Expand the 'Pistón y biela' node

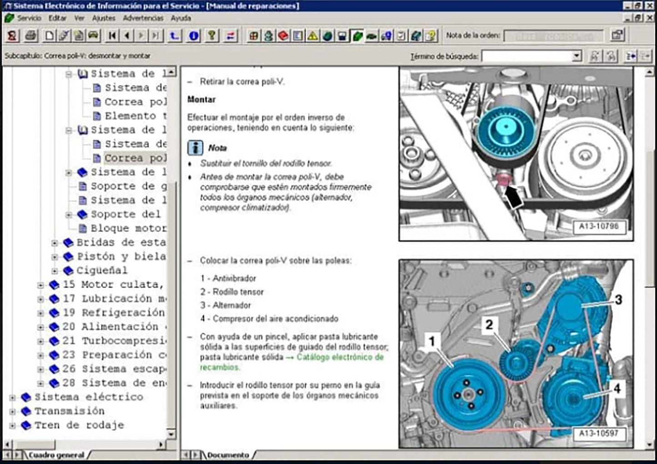pyautogui.click(x=55, y=257)
